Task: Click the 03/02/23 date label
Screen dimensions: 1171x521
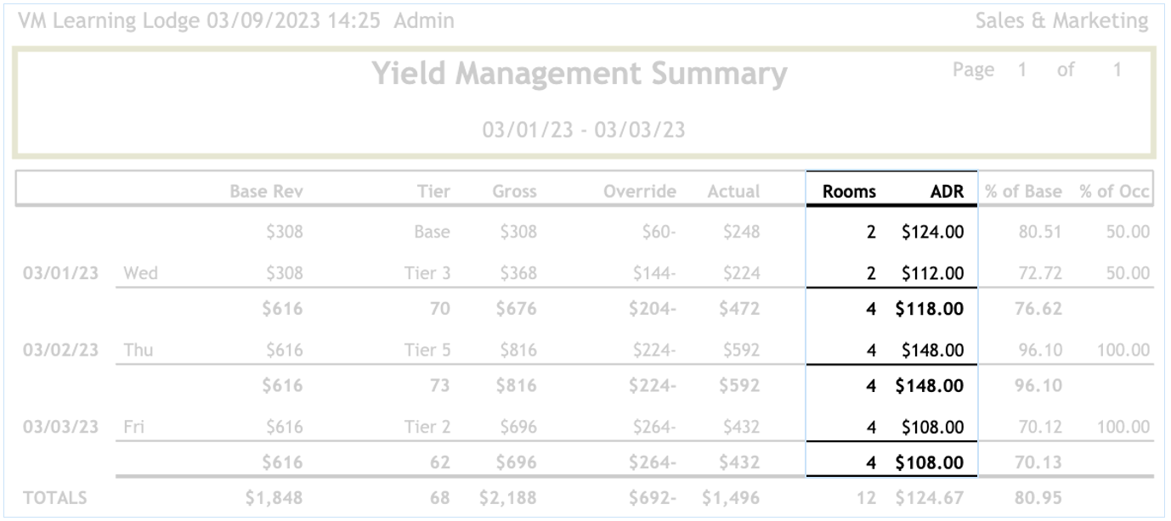Action: click(x=61, y=350)
